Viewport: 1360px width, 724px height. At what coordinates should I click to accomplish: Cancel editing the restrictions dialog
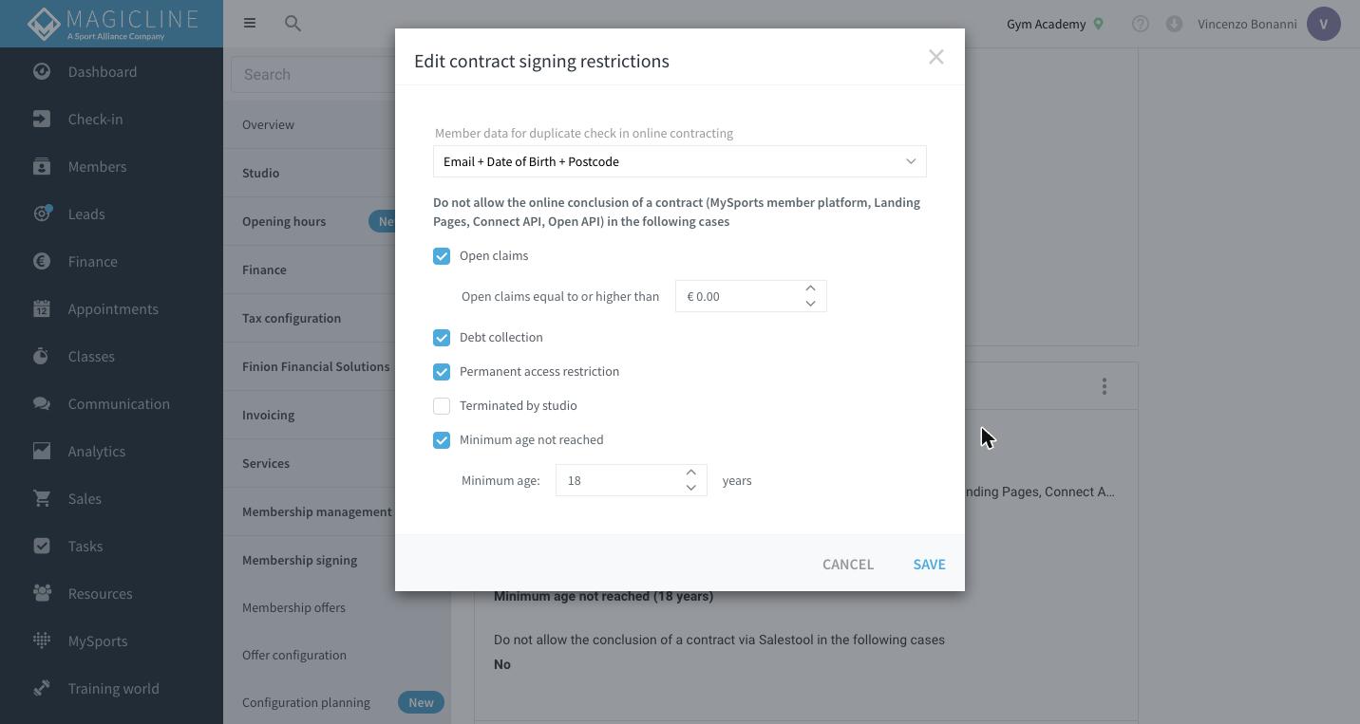tap(848, 564)
